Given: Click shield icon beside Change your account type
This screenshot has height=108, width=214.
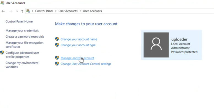Looking at the screenshot, I should [x=57, y=45].
